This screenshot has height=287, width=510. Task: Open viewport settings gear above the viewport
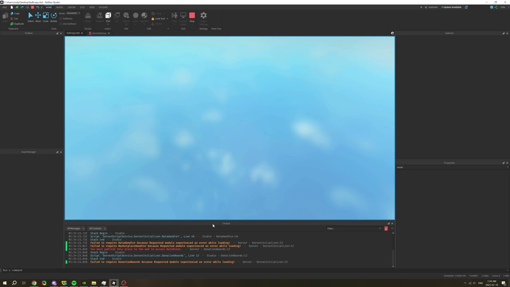pyautogui.click(x=392, y=33)
